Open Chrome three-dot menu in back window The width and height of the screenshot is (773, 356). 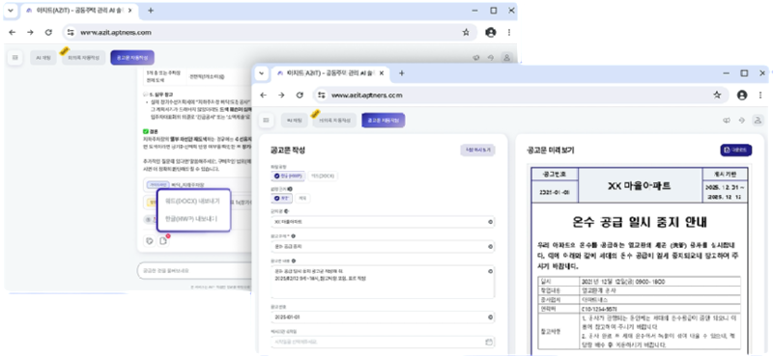click(x=509, y=33)
